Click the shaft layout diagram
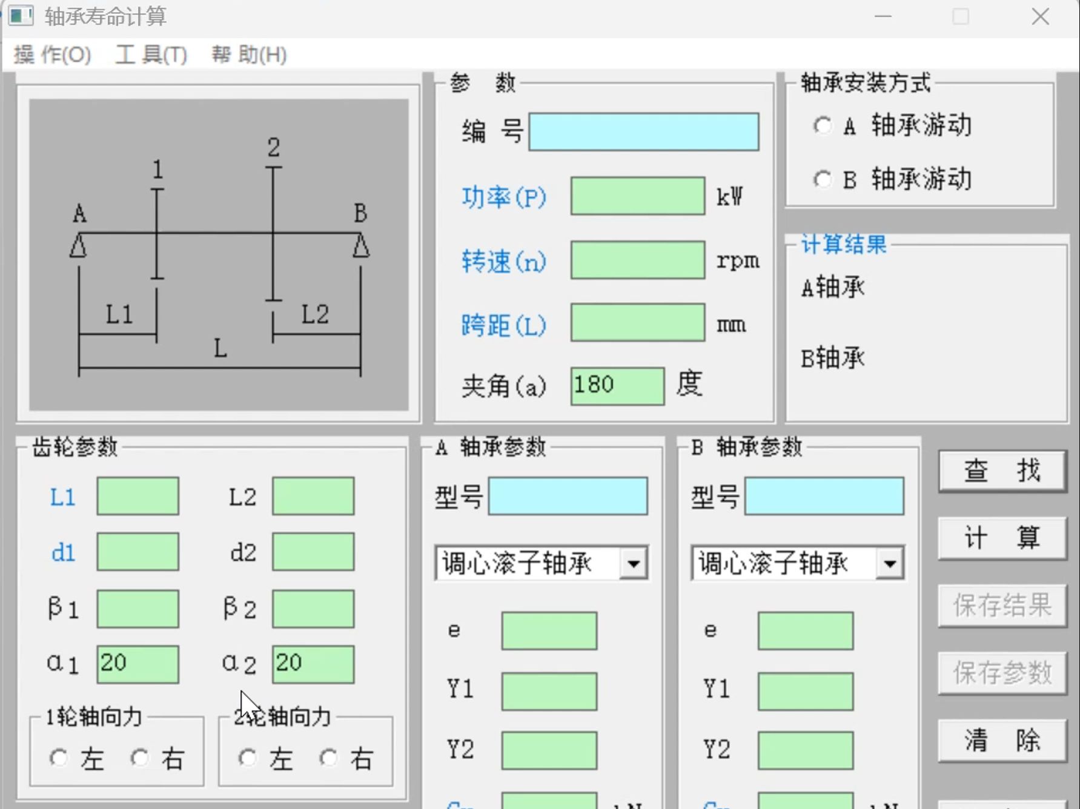The height and width of the screenshot is (809, 1080). pos(219,255)
